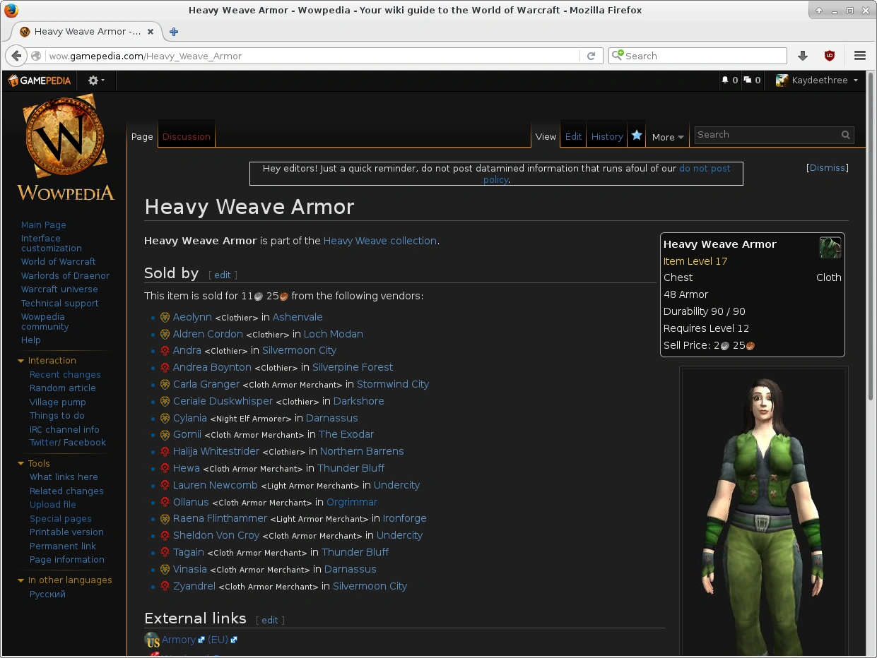The image size is (877, 658).
Task: Open the notifications bell icon
Action: [729, 80]
